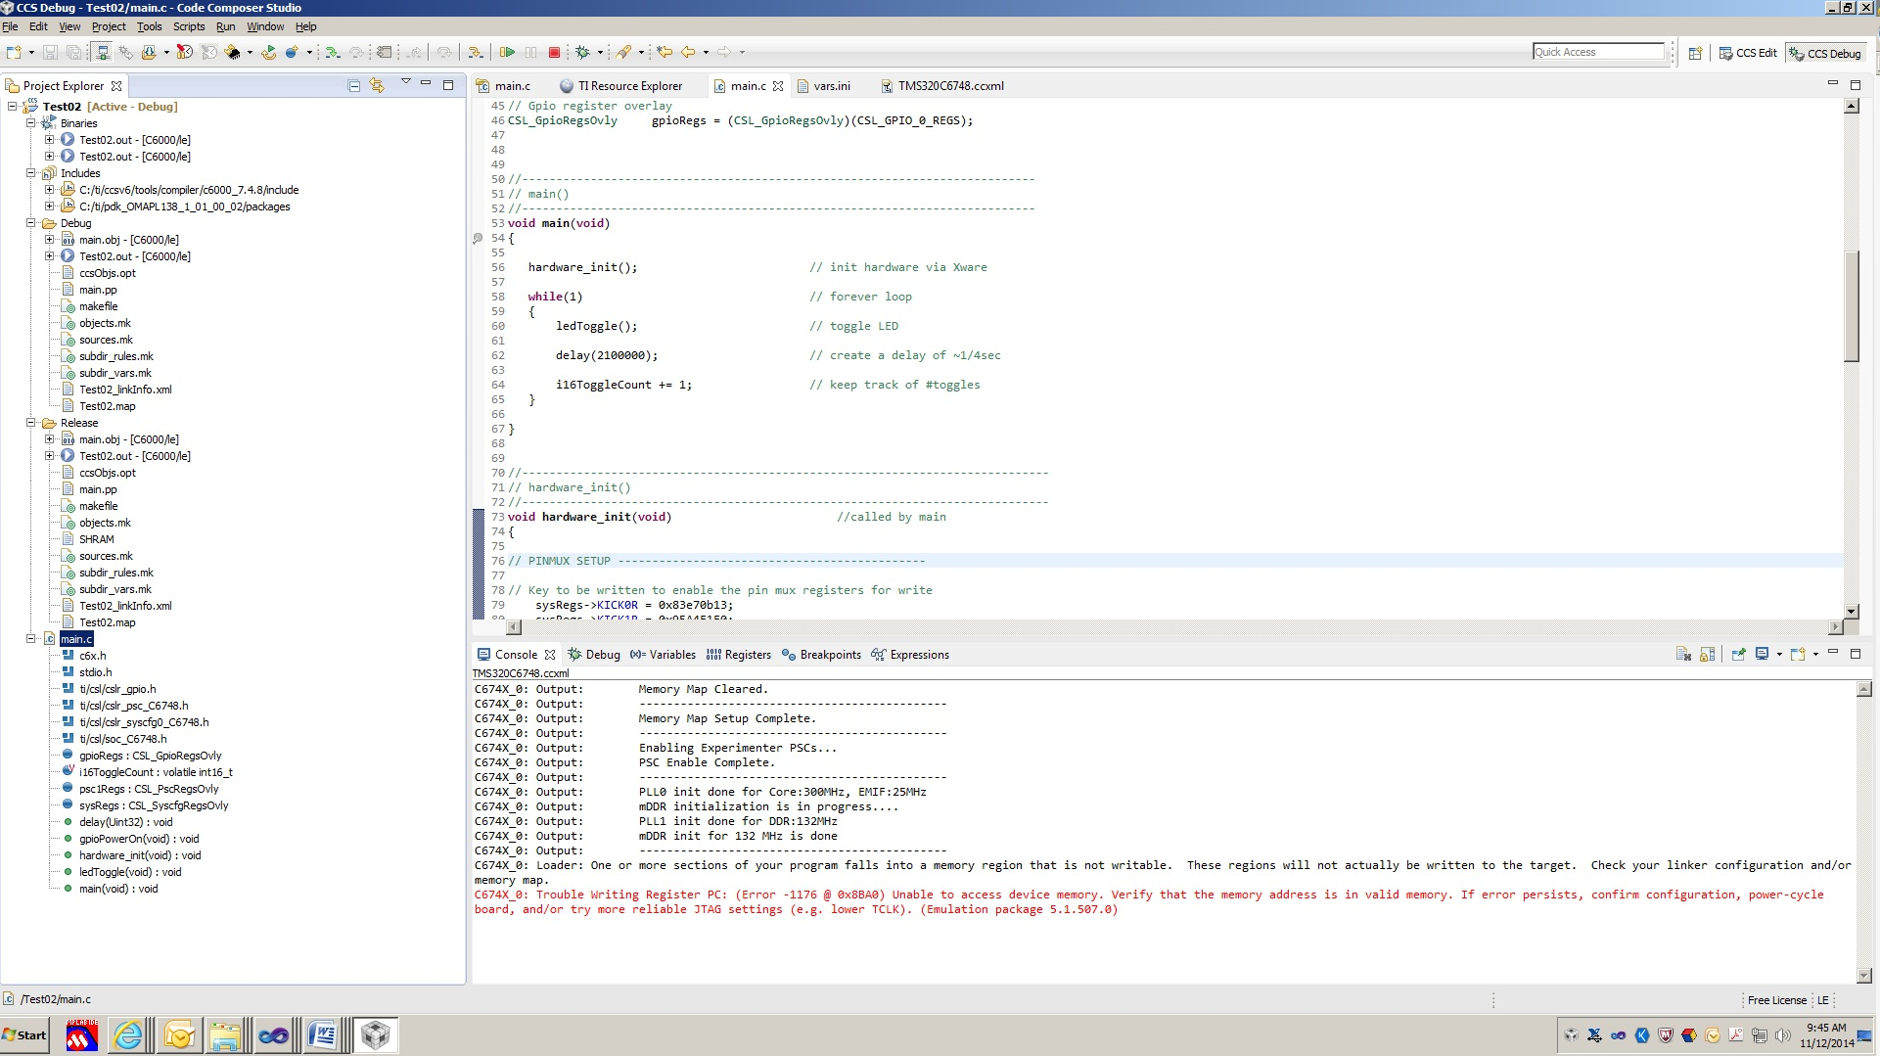Click the Last Edit Location icon
The height and width of the screenshot is (1056, 1880).
pos(664,52)
